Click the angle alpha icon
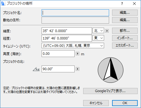This screenshot has width=141, height=108. pos(36,69)
